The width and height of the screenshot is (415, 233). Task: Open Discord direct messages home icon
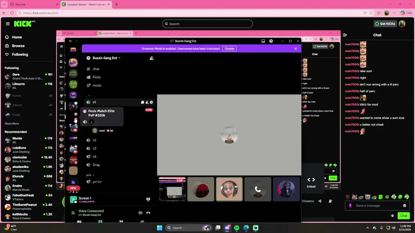point(73,50)
